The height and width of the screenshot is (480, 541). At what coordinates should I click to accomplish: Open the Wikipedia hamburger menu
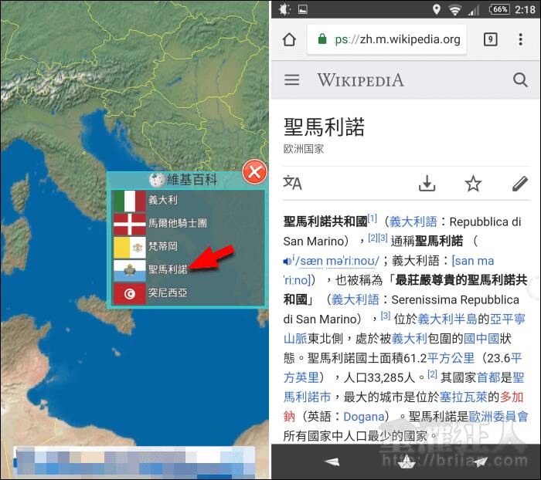(x=292, y=80)
